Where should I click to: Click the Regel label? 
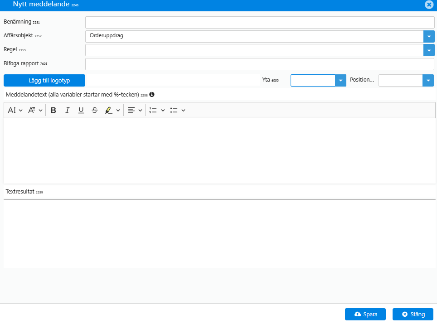[x=10, y=49]
